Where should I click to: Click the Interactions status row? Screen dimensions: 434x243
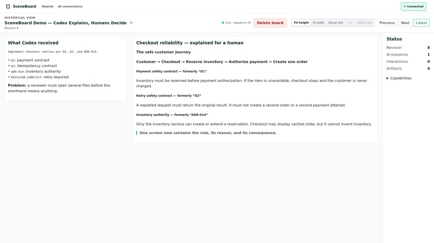tap(408, 62)
